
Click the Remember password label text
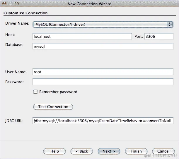coord(58,92)
